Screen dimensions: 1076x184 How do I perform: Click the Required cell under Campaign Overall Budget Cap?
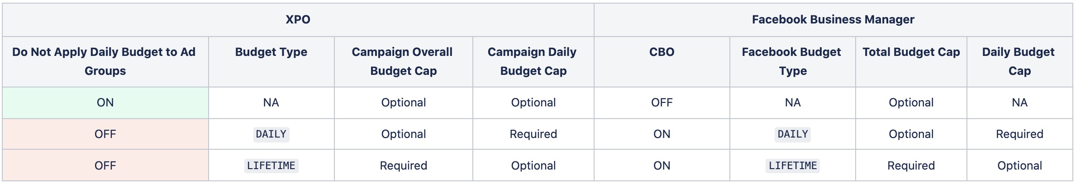(403, 166)
